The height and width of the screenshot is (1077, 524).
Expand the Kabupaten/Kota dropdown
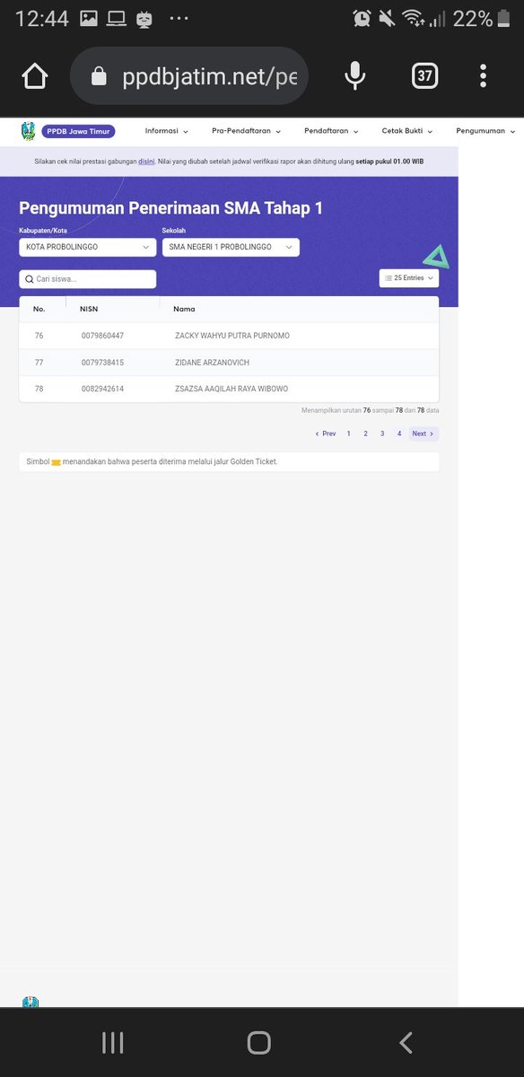88,247
